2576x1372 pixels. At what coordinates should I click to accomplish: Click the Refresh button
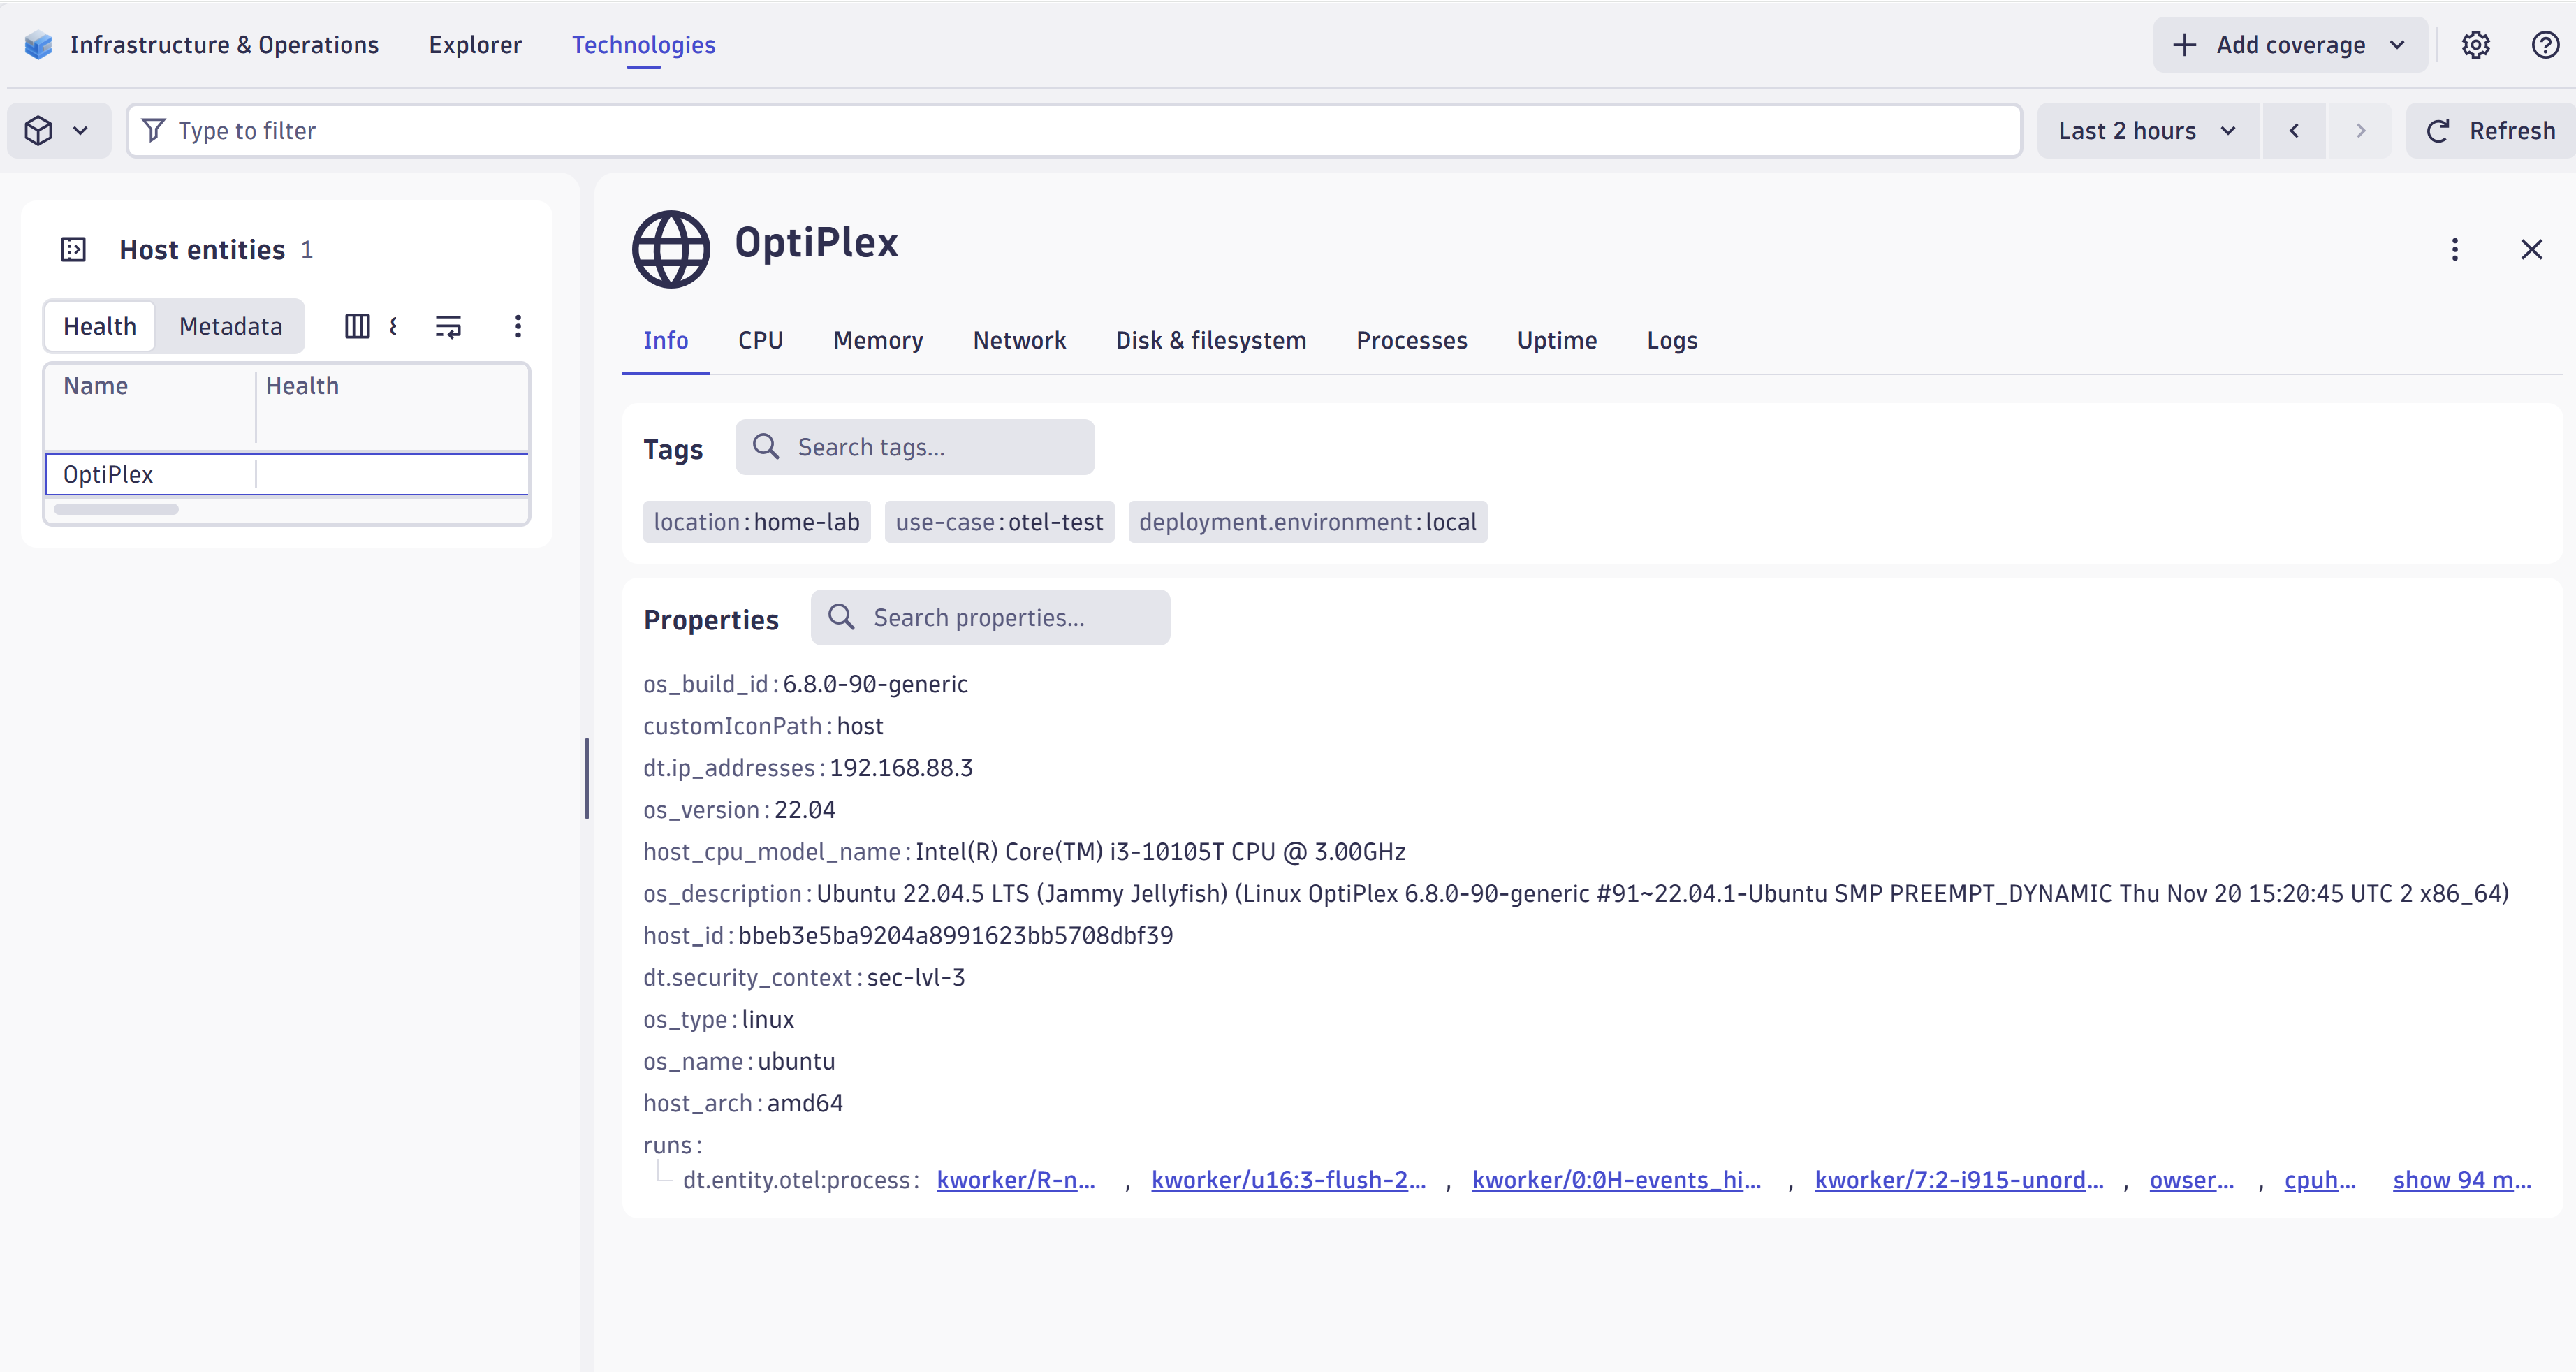point(2489,130)
